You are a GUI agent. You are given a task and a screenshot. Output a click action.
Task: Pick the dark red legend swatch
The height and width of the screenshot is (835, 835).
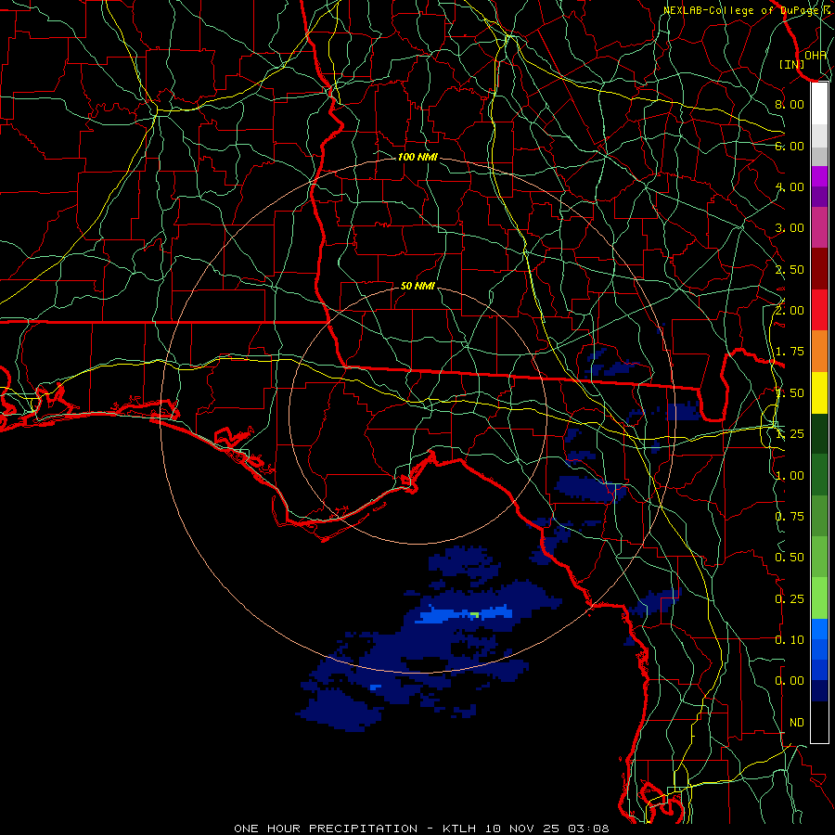pos(819,269)
